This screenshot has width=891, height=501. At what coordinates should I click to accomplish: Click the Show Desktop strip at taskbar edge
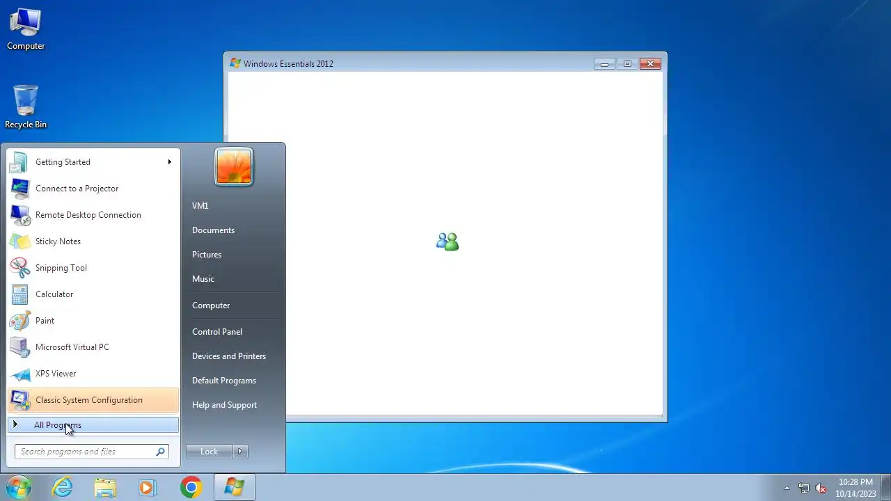coord(886,488)
